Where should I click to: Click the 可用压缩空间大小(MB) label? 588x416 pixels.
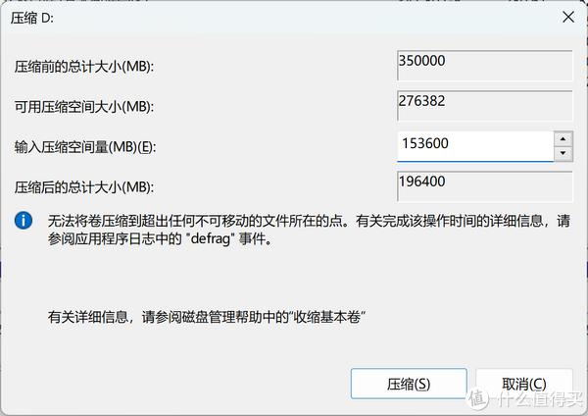(x=84, y=107)
